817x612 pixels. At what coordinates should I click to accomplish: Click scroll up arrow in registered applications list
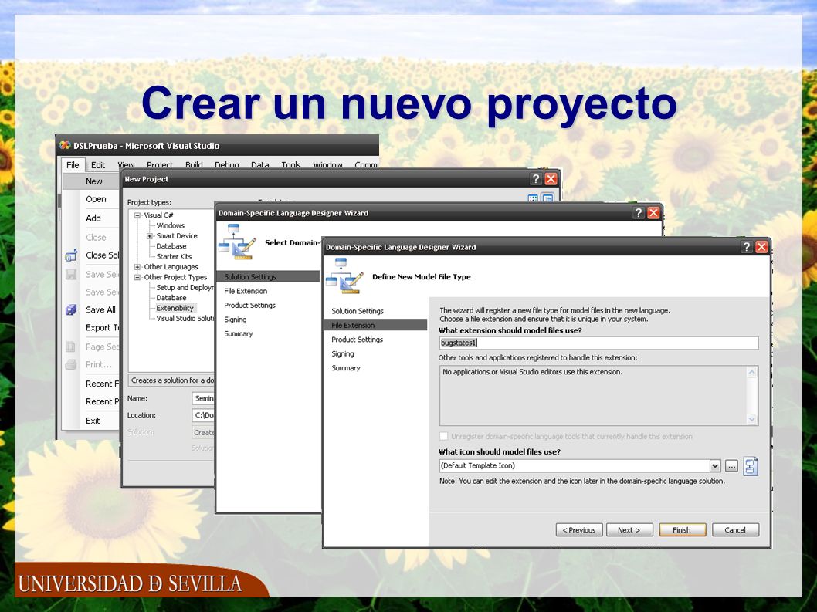pyautogui.click(x=752, y=372)
